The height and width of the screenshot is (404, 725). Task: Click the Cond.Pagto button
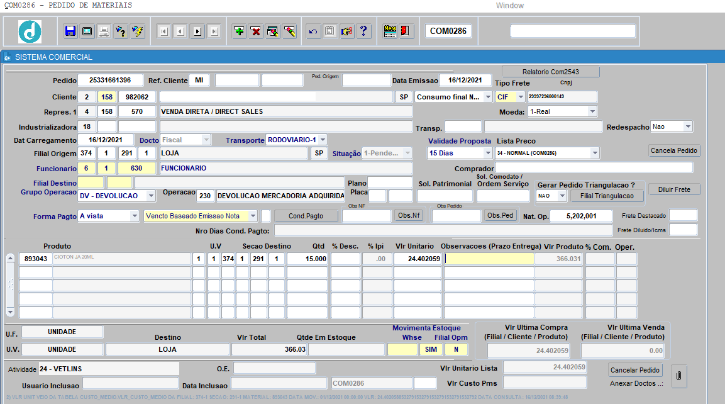coord(306,216)
